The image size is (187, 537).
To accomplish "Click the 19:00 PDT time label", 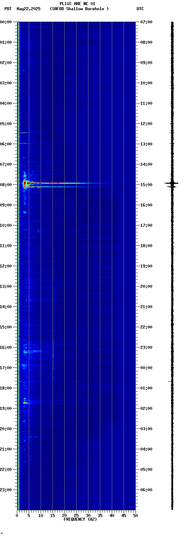I will [6, 409].
